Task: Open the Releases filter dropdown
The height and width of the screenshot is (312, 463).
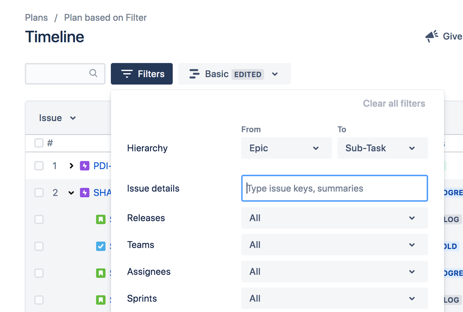Action: coord(334,218)
